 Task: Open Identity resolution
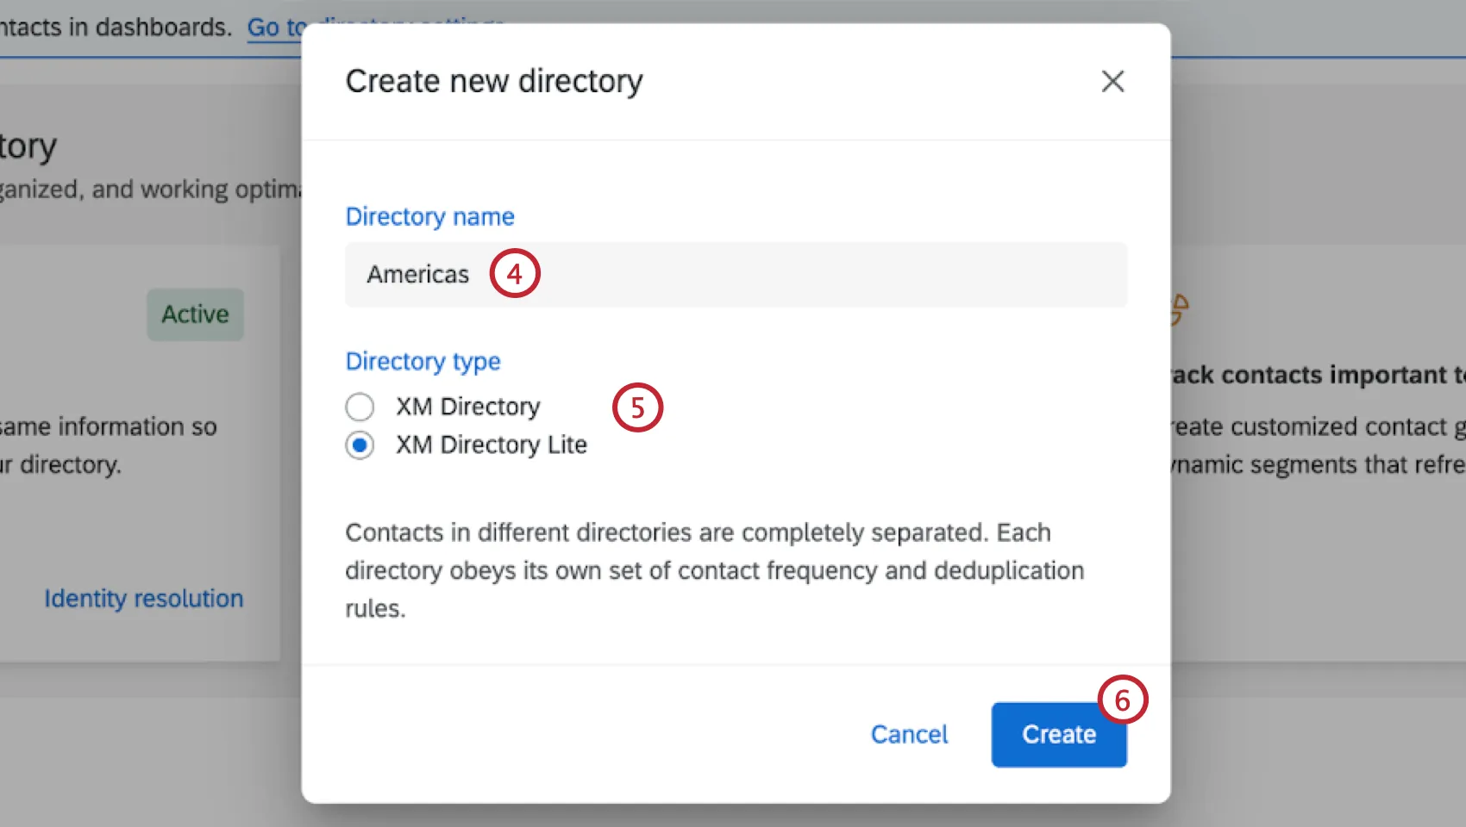point(143,598)
